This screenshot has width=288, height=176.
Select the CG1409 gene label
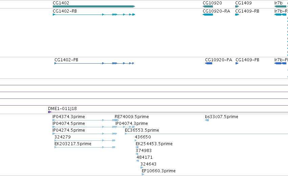243,3
